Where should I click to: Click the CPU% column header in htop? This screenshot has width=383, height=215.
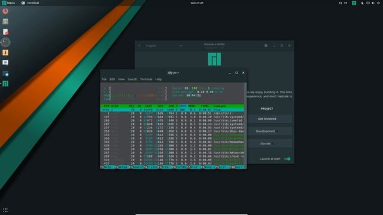pyautogui.click(x=183, y=106)
